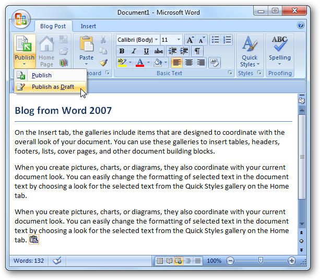
Task: Decrease paragraph indent
Action: pyautogui.click(x=172, y=51)
